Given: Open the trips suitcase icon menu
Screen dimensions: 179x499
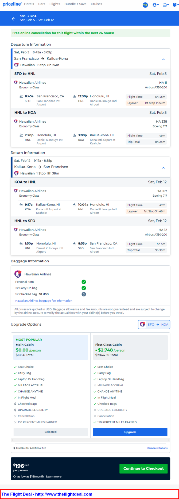Looking at the screenshot, I should pyautogui.click(x=166, y=5).
